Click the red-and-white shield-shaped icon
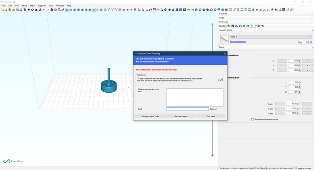This screenshot has height=170, width=314. coord(219,10)
